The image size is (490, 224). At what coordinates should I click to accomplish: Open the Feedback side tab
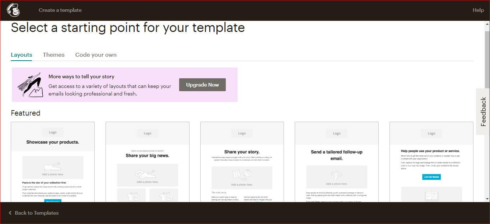click(x=483, y=112)
